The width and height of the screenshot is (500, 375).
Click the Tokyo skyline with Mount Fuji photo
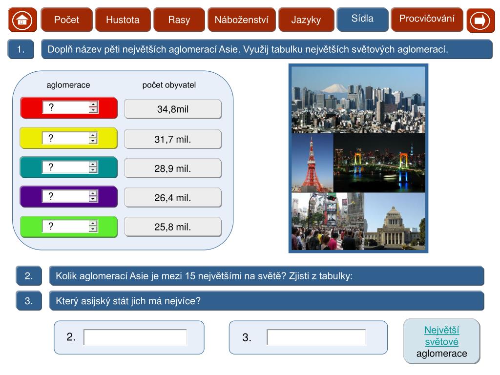(358, 100)
